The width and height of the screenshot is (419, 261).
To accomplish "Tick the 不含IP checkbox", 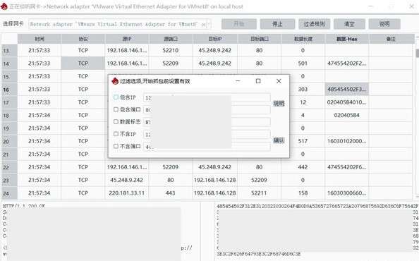I will [116, 134].
